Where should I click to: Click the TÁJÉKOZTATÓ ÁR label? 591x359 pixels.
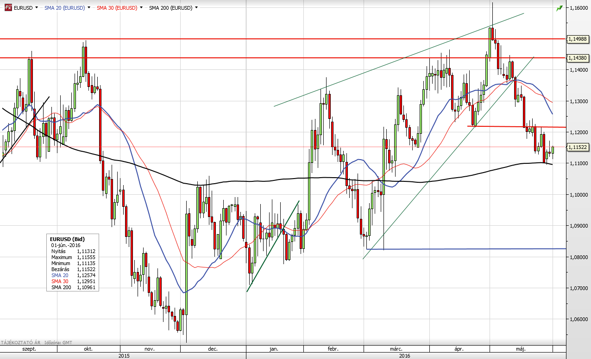pyautogui.click(x=20, y=342)
